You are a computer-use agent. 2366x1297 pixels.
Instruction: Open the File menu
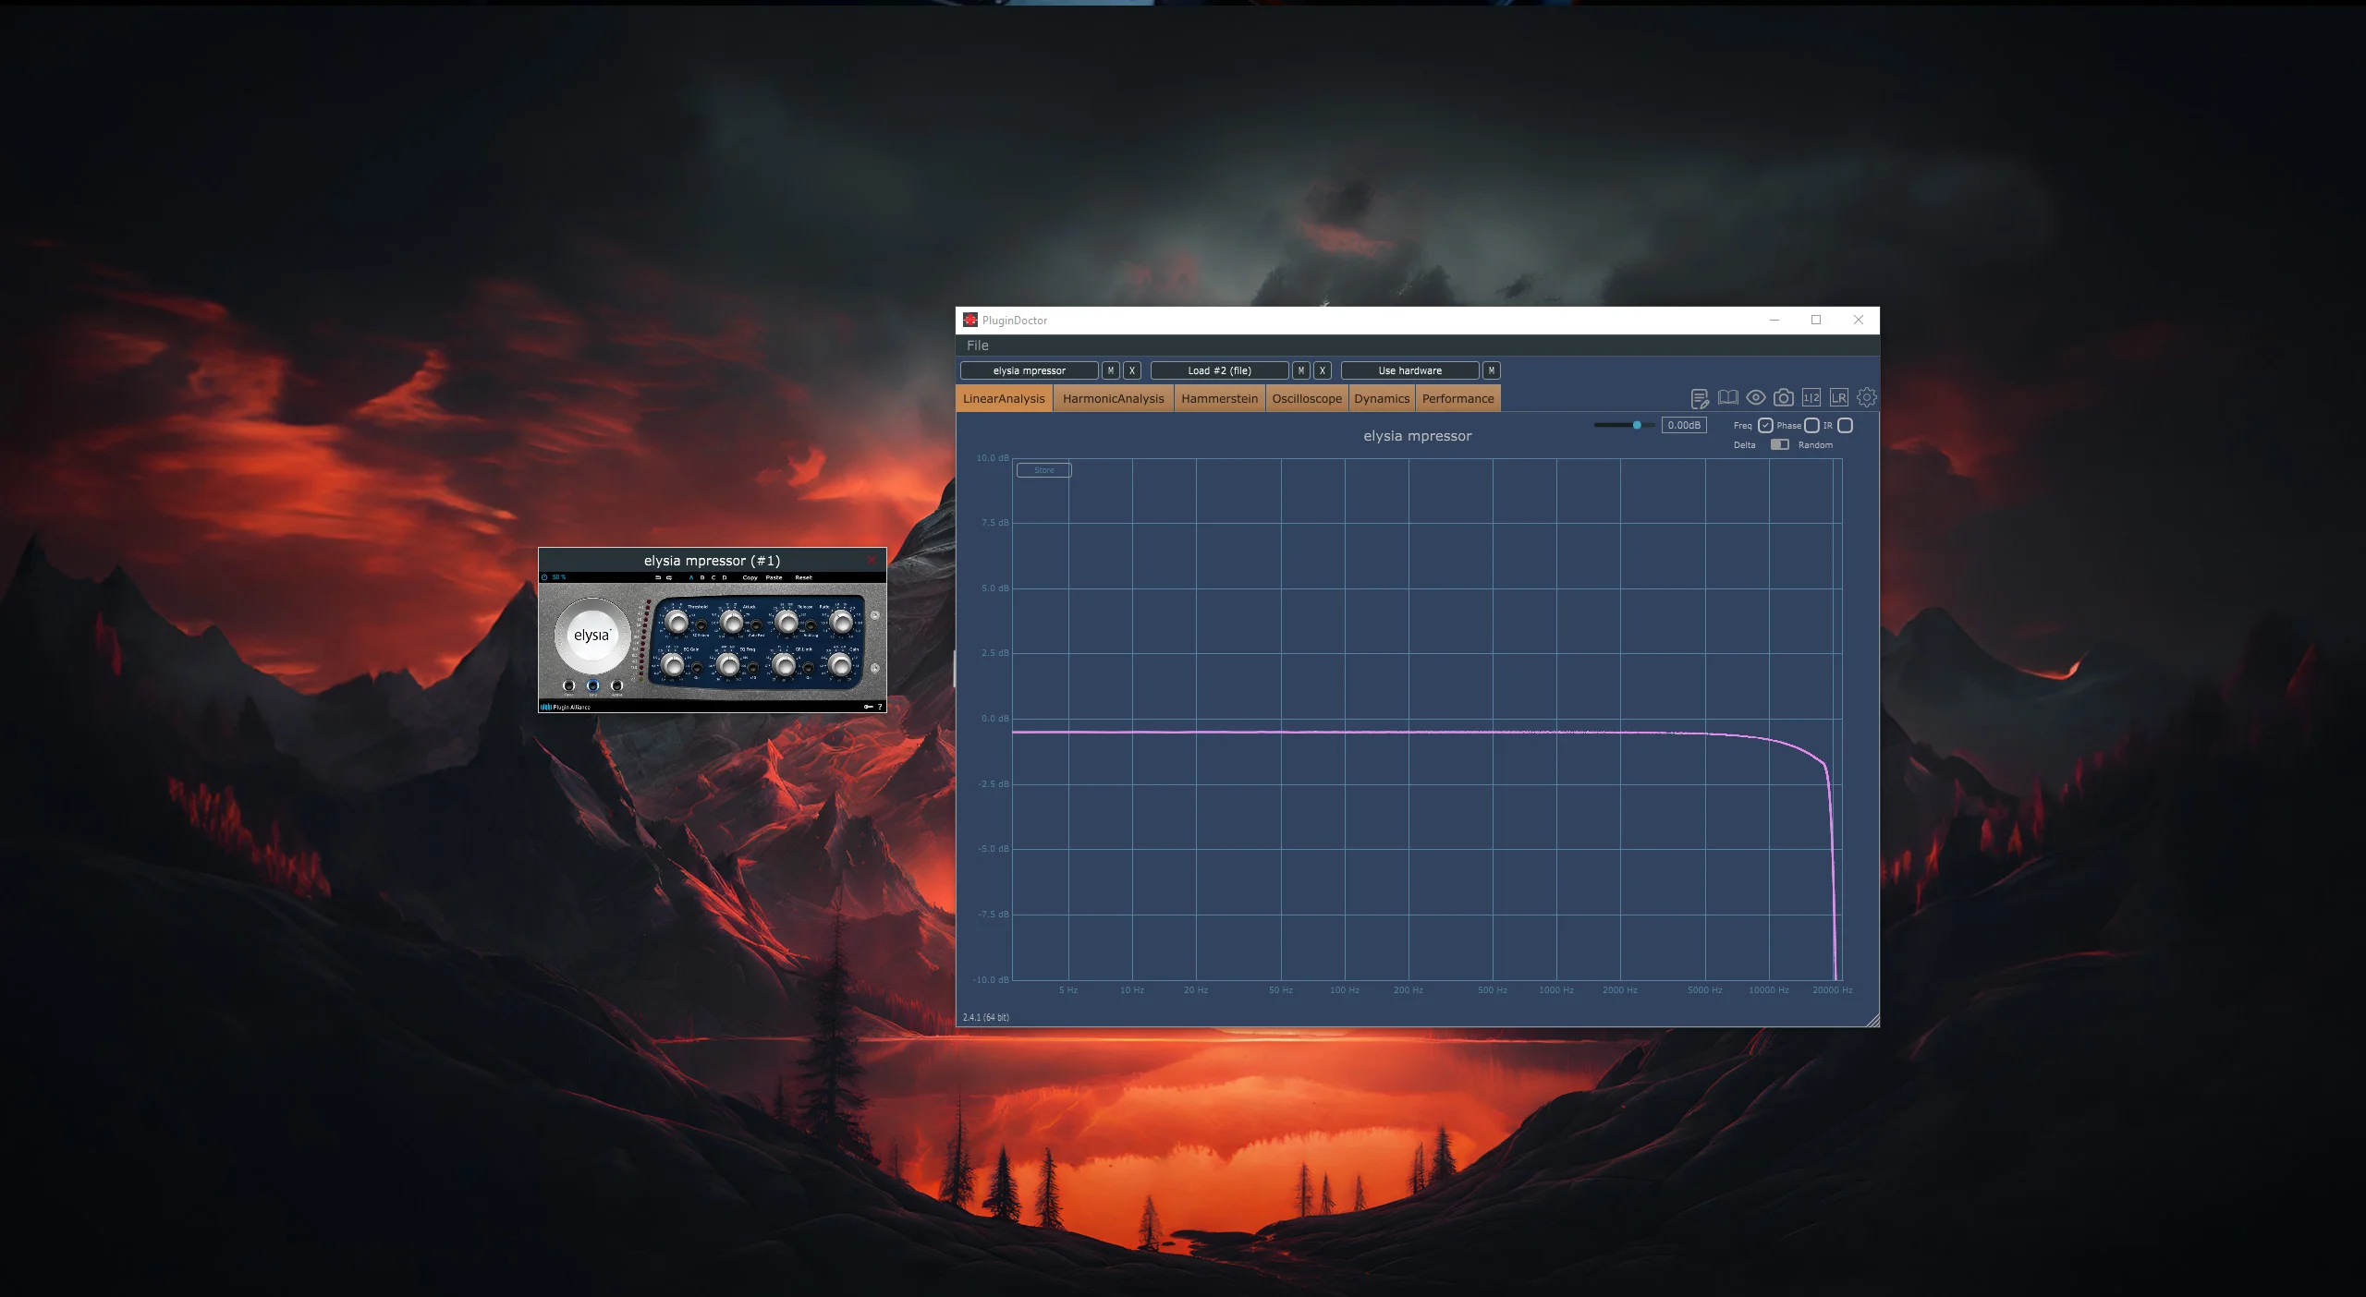[977, 345]
